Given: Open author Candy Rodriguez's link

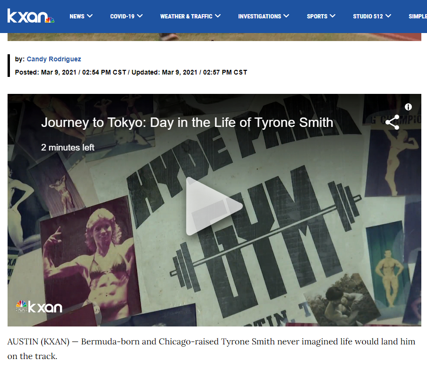Looking at the screenshot, I should coord(54,59).
